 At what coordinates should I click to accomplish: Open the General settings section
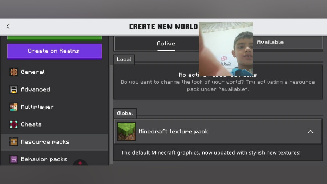(54, 72)
